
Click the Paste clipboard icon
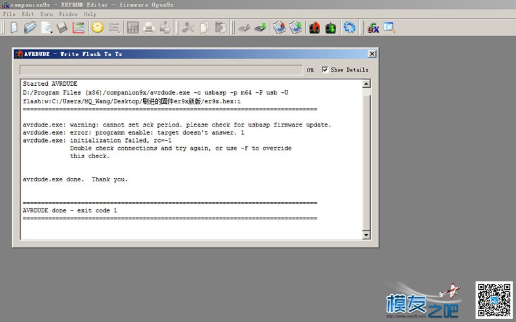pyautogui.click(x=221, y=28)
